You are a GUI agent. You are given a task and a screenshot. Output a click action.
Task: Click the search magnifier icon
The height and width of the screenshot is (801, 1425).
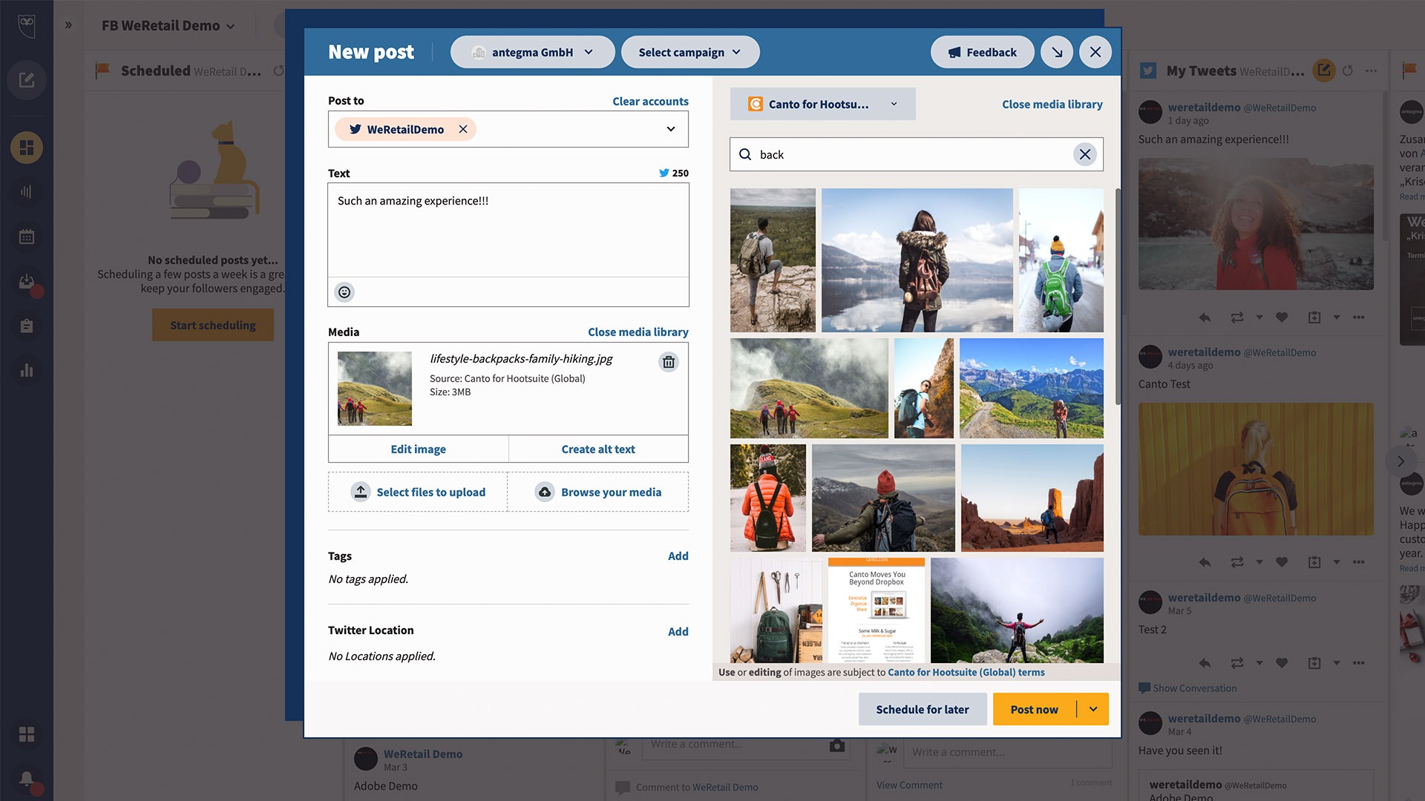coord(745,154)
